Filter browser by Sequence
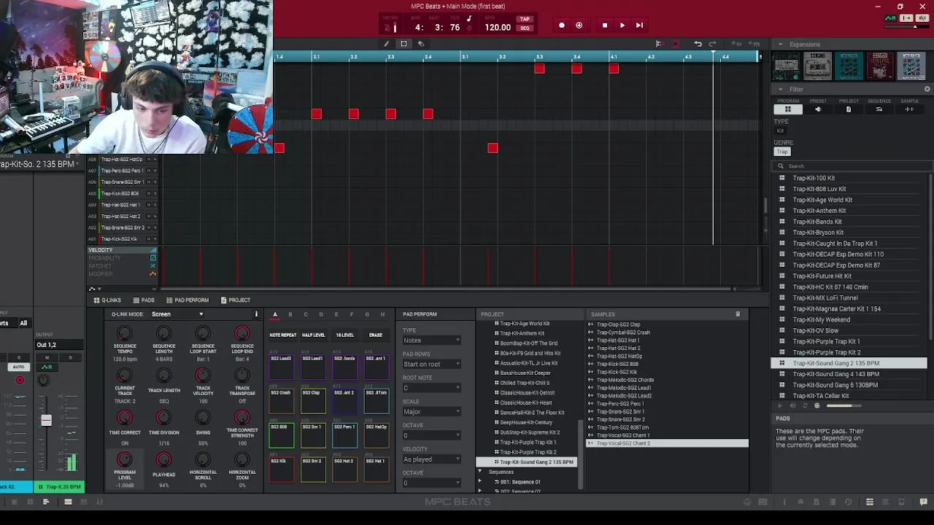Image resolution: width=934 pixels, height=525 pixels. pyautogui.click(x=879, y=109)
